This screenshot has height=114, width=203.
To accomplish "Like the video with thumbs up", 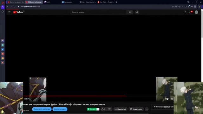I will point(103,109).
